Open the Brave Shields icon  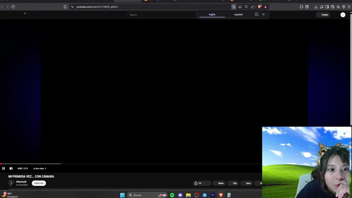tap(259, 7)
